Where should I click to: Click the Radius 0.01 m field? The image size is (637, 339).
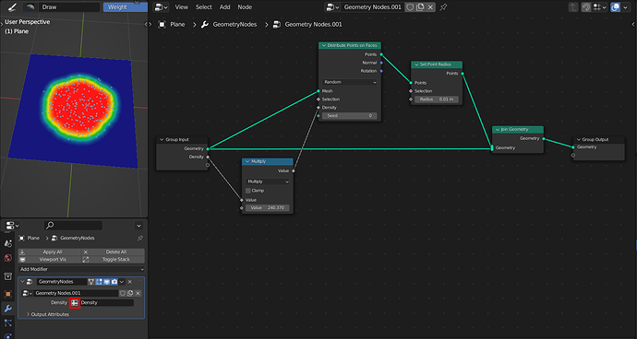pos(437,99)
